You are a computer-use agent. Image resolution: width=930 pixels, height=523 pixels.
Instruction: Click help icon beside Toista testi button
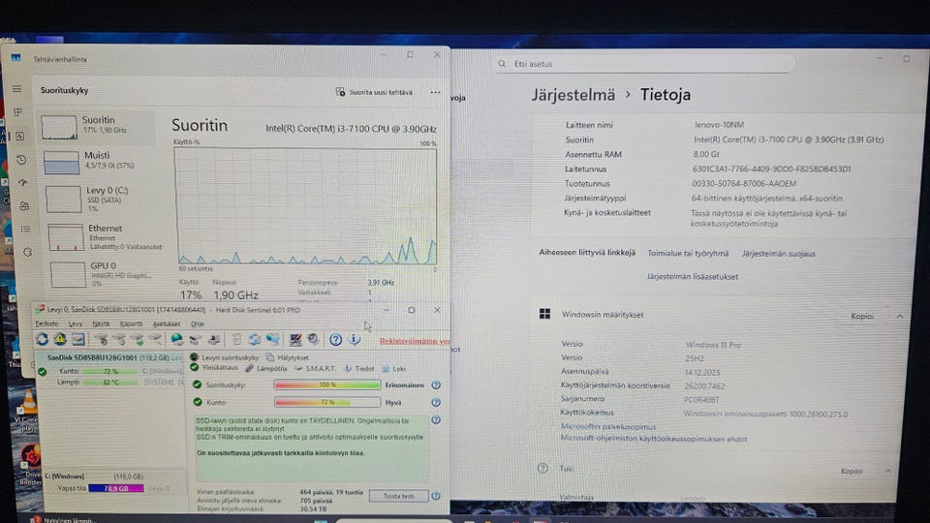pos(436,496)
